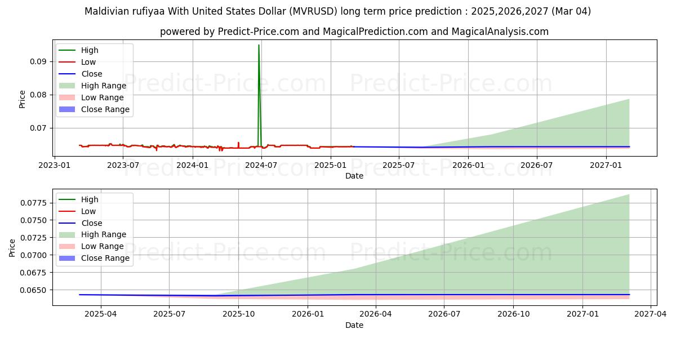Click the blue Close Range swatch in bottom legend

click(x=67, y=258)
